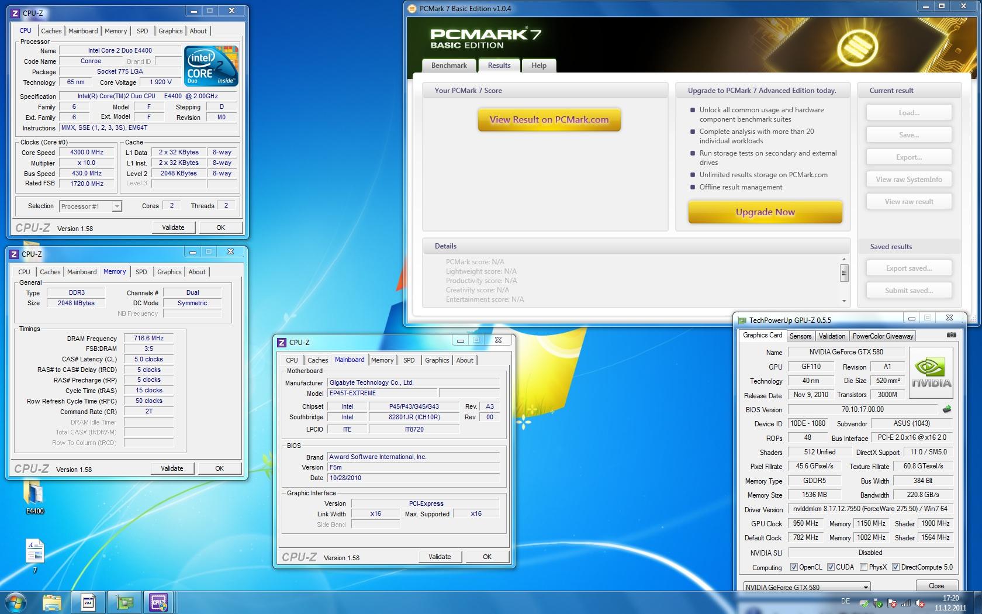
Task: Click the DRAM Frequency value 716.6 MHz
Action: (148, 338)
